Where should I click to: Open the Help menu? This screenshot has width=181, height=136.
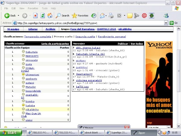point(53,8)
